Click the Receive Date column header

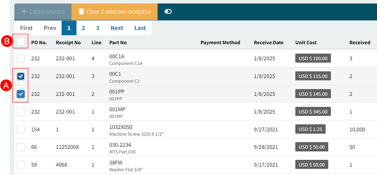click(268, 42)
